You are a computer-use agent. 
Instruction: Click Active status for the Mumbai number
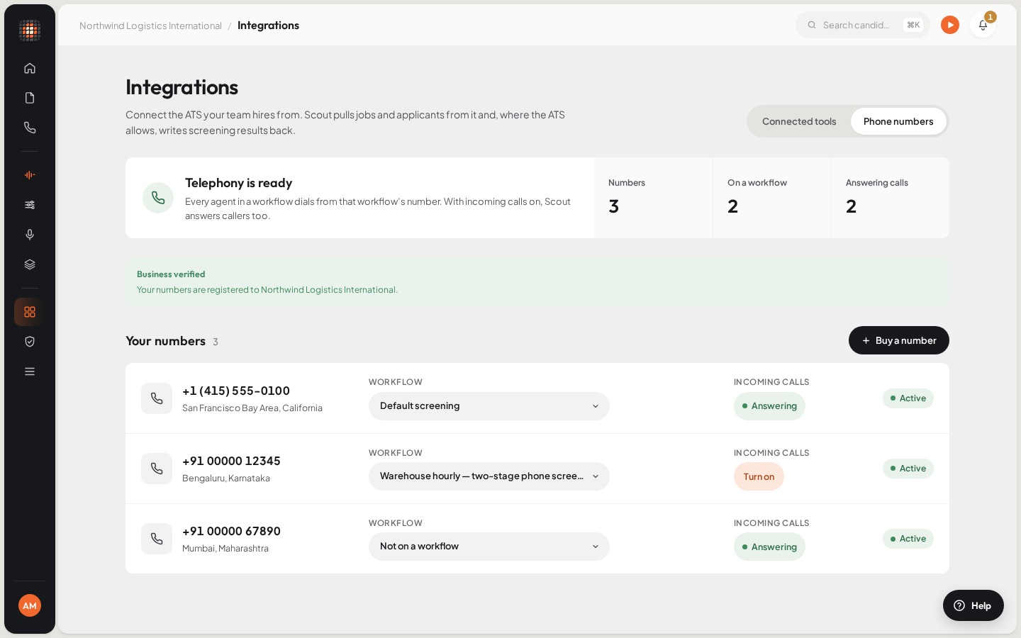[908, 539]
